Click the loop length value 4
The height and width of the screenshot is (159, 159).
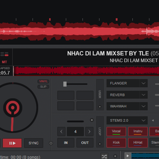point(75,131)
